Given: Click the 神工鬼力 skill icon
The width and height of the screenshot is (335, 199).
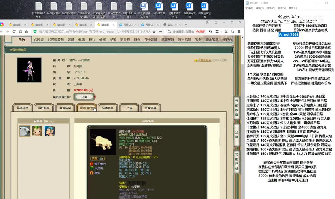Looking at the screenshot, I should [x=92, y=164].
